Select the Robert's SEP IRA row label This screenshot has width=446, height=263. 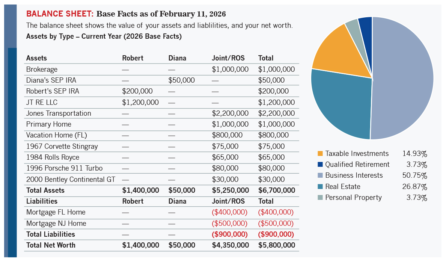click(x=53, y=91)
